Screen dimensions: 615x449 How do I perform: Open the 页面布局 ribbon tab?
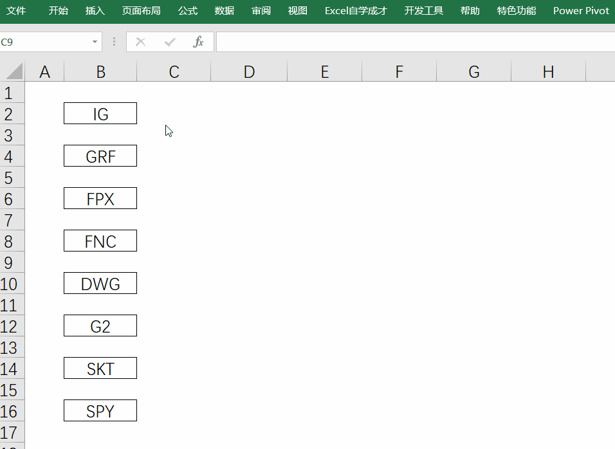(x=141, y=11)
